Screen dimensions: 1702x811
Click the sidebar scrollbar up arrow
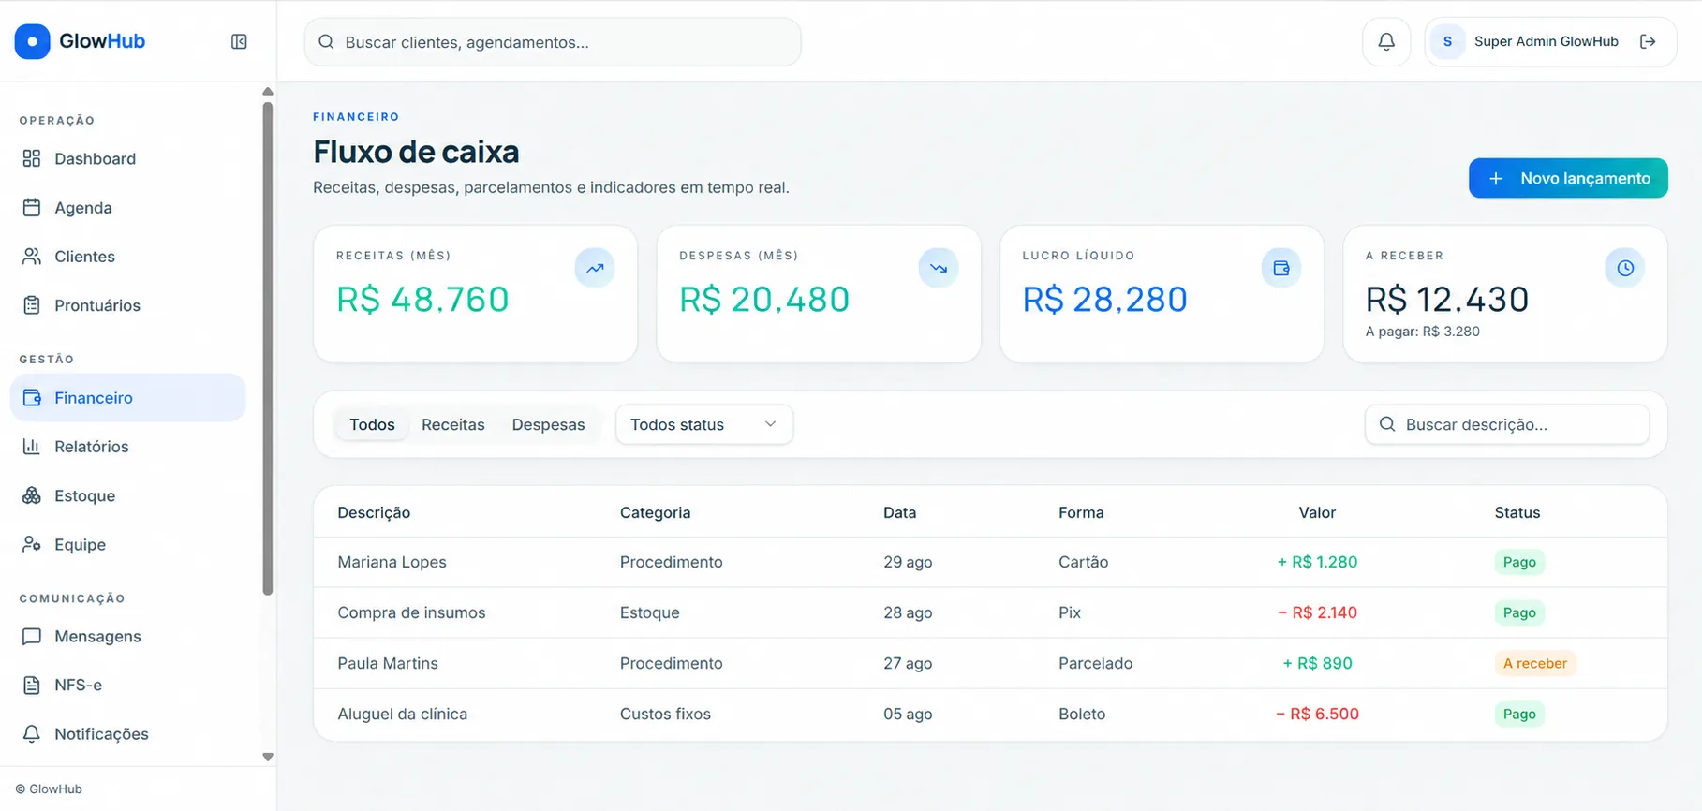(x=268, y=92)
